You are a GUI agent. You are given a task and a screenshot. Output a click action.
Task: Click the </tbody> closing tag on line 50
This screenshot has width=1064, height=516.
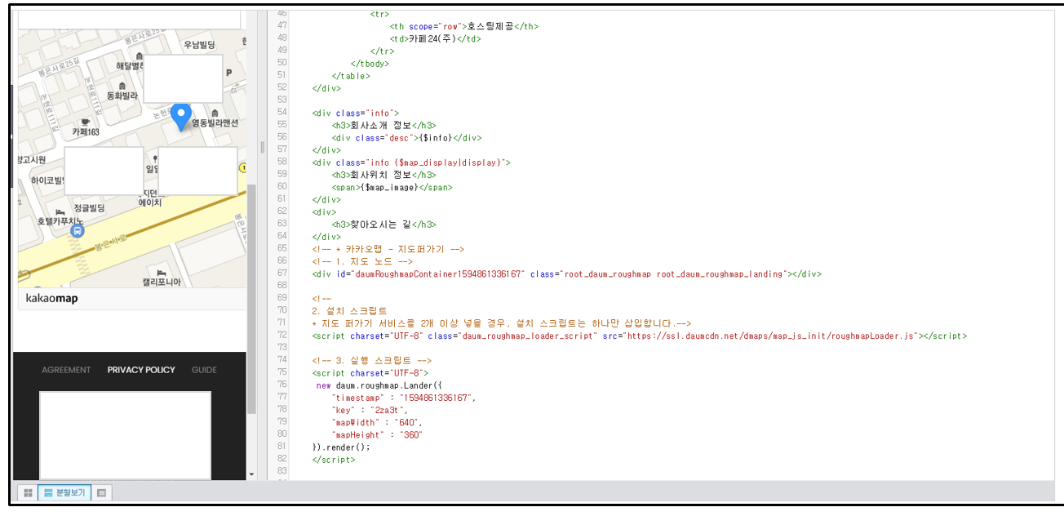pyautogui.click(x=370, y=64)
